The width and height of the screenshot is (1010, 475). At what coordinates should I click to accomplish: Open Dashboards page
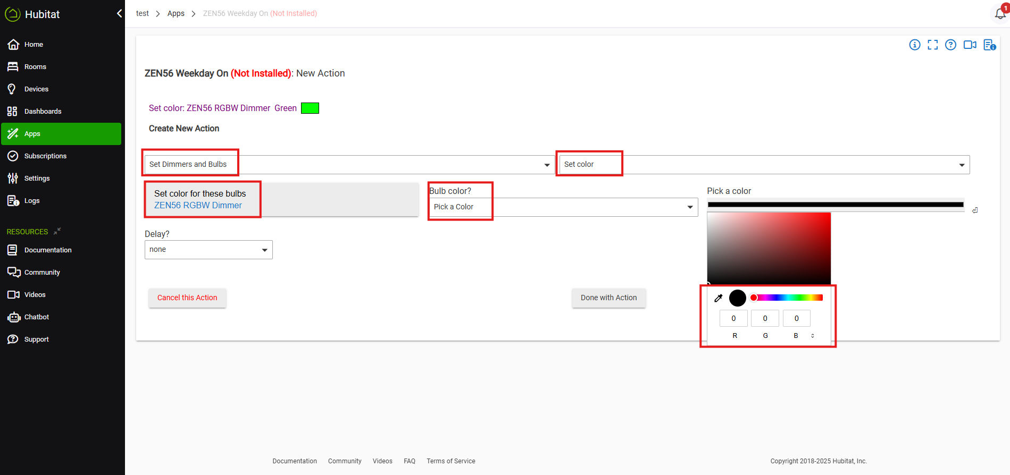click(x=61, y=112)
